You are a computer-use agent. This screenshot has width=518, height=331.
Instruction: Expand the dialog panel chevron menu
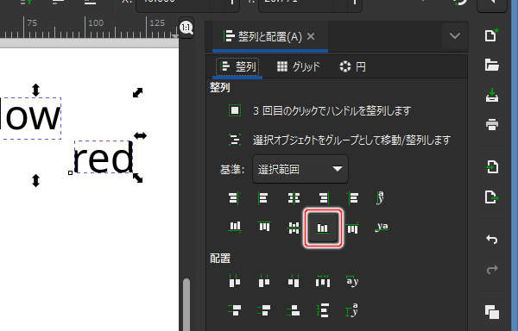pos(455,35)
